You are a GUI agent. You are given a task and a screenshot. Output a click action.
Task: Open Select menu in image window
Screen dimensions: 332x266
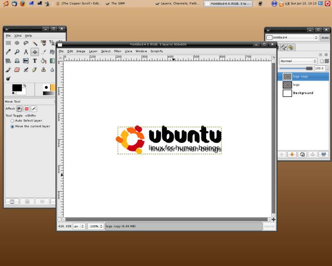[106, 52]
